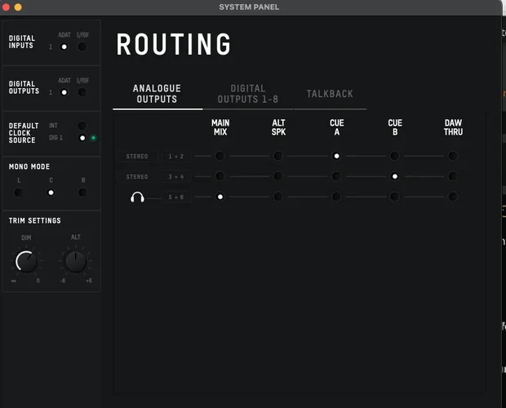The image size is (506, 408).
Task: Click the 5+6 output label
Action: point(176,197)
